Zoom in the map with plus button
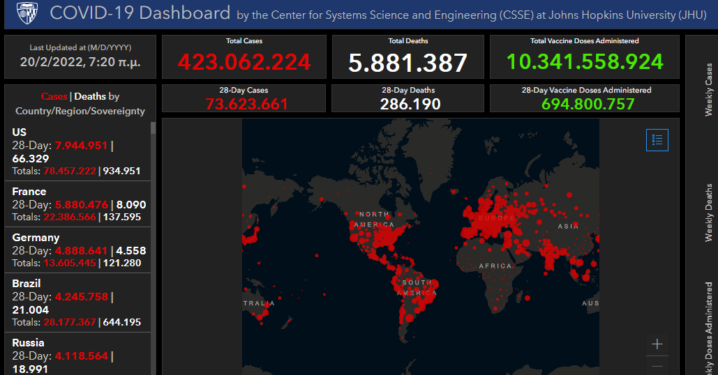The height and width of the screenshot is (375, 718). click(x=657, y=344)
